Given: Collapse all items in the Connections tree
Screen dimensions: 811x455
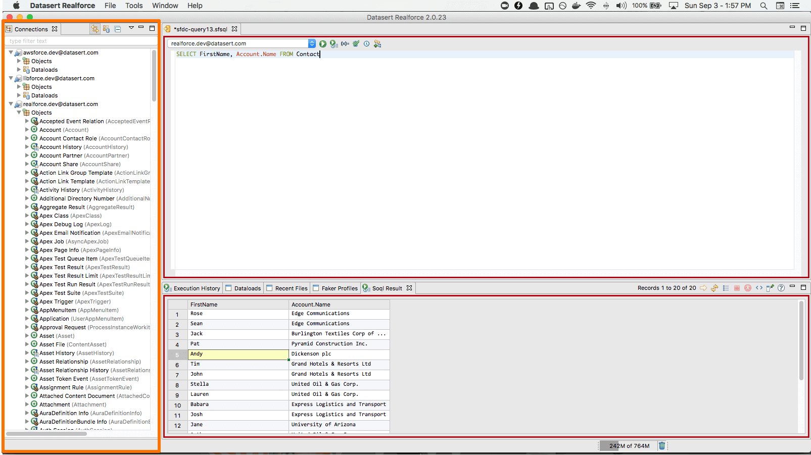Looking at the screenshot, I should (x=118, y=29).
